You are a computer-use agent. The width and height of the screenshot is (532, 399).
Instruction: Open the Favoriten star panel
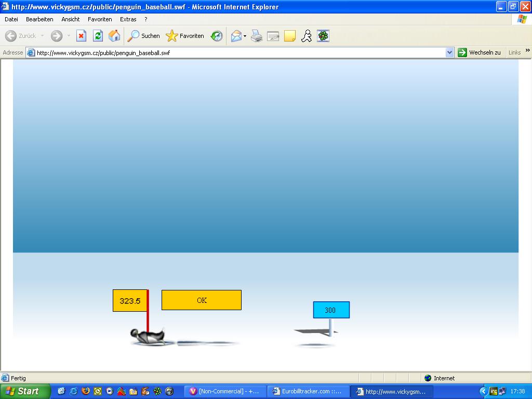(x=185, y=36)
